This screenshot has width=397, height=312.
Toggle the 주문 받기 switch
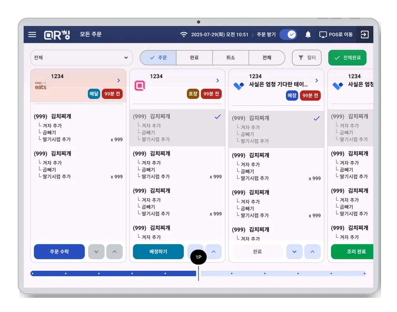[x=288, y=35]
